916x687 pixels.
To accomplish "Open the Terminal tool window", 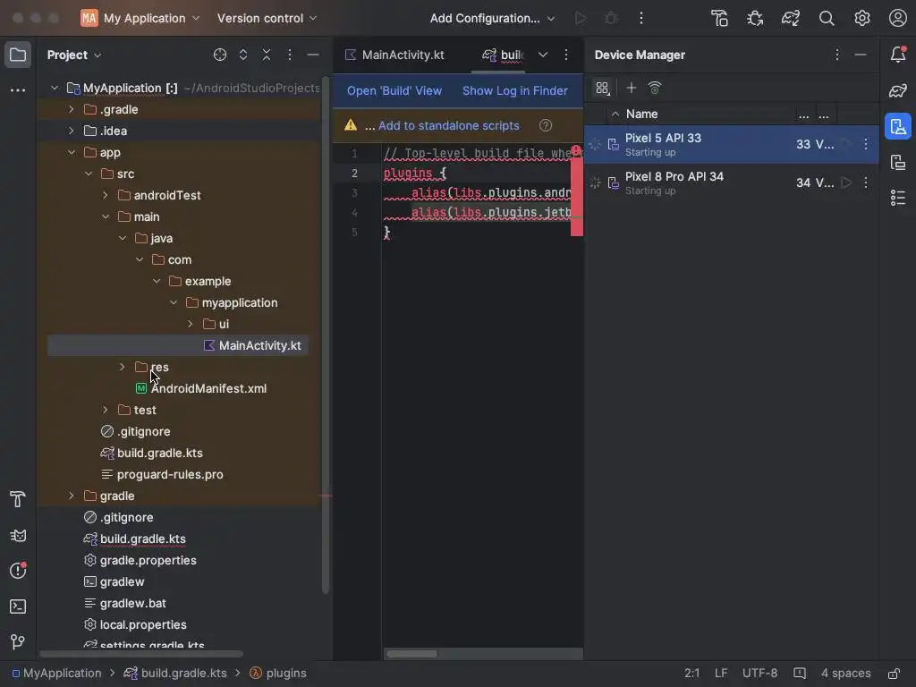I will click(x=18, y=606).
